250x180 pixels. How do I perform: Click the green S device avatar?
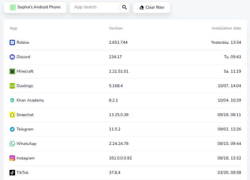pyautogui.click(x=13, y=7)
